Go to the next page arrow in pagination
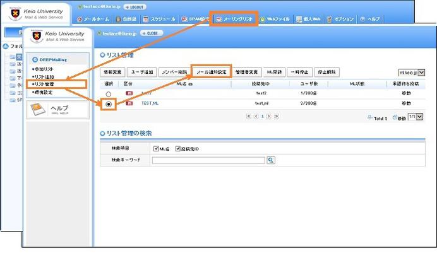 pos(270,116)
